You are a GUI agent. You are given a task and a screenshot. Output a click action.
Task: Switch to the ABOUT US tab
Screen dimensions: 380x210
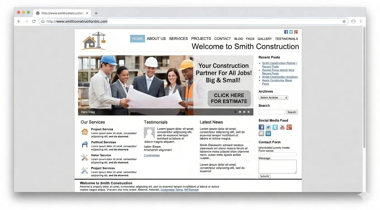pos(156,39)
